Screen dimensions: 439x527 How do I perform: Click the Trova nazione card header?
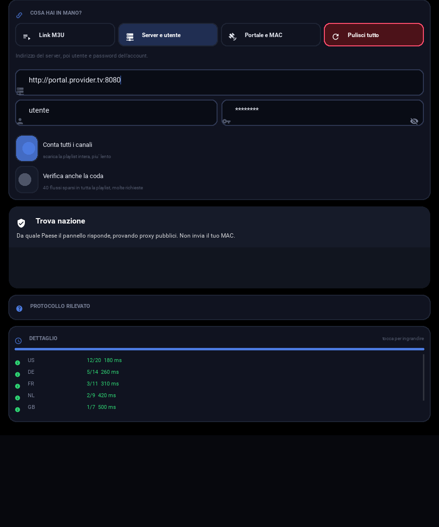click(x=219, y=227)
